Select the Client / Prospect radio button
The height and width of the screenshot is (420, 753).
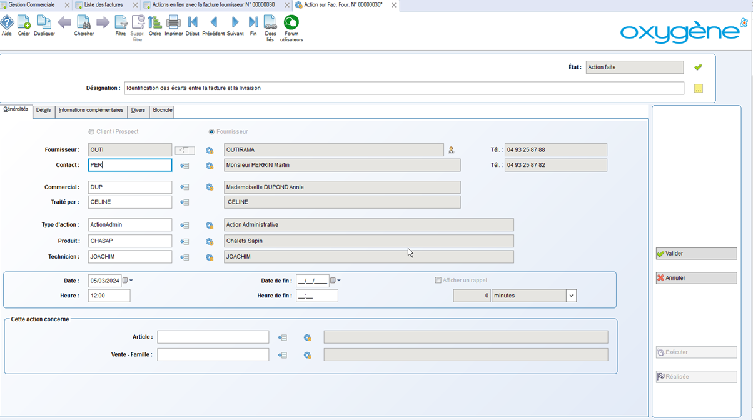(91, 132)
